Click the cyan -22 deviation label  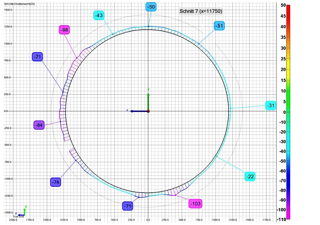[x=250, y=177]
